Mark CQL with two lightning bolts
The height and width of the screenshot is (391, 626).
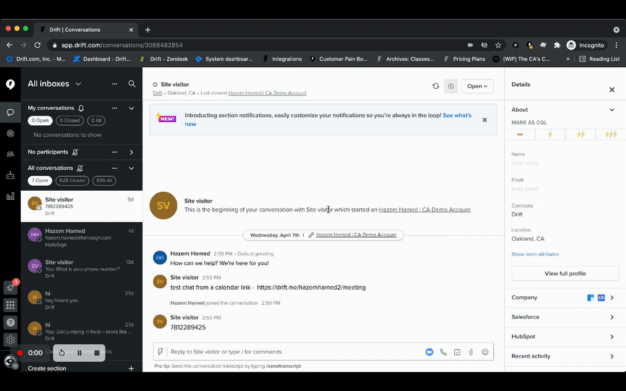pos(581,134)
